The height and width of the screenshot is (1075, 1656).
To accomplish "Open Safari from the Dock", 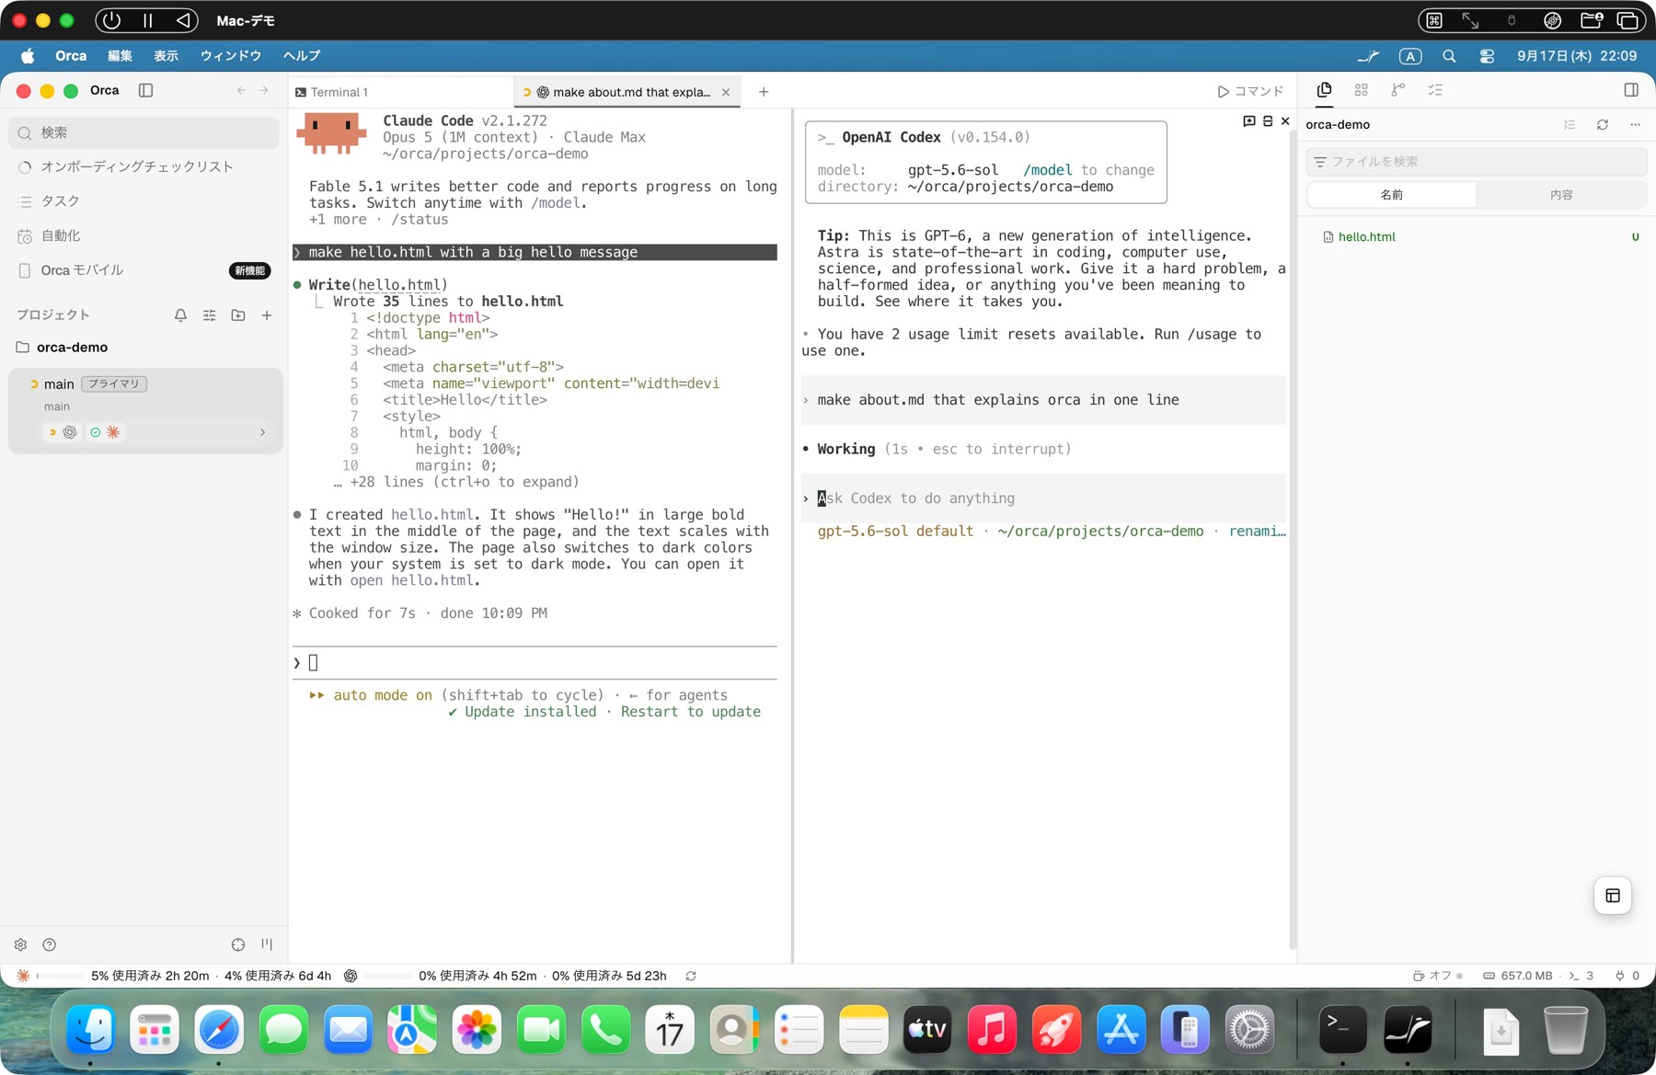I will (x=219, y=1030).
